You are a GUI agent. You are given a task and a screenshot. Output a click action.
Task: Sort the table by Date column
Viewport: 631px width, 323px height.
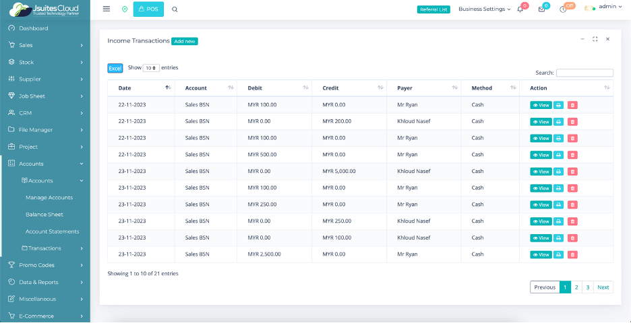coord(167,88)
